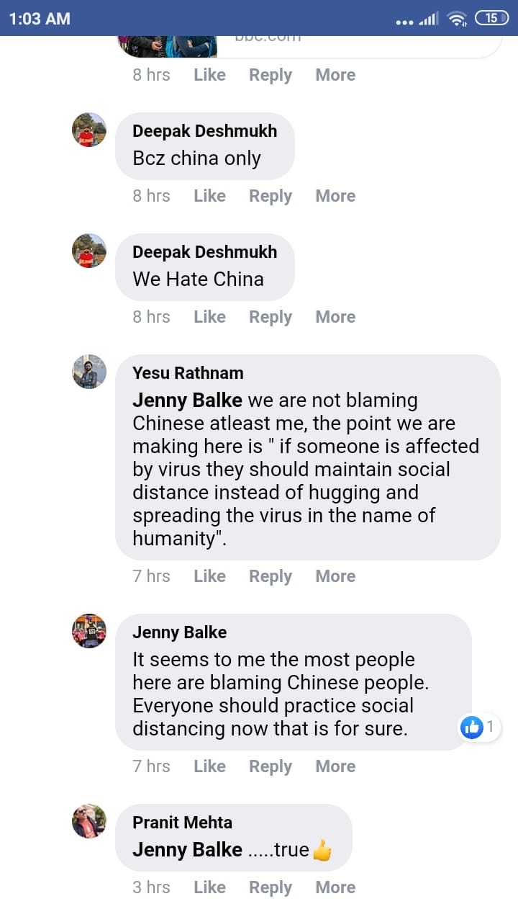Reply to Jenny Balke's comment
Viewport: 518px width, 922px height.
coord(271,766)
